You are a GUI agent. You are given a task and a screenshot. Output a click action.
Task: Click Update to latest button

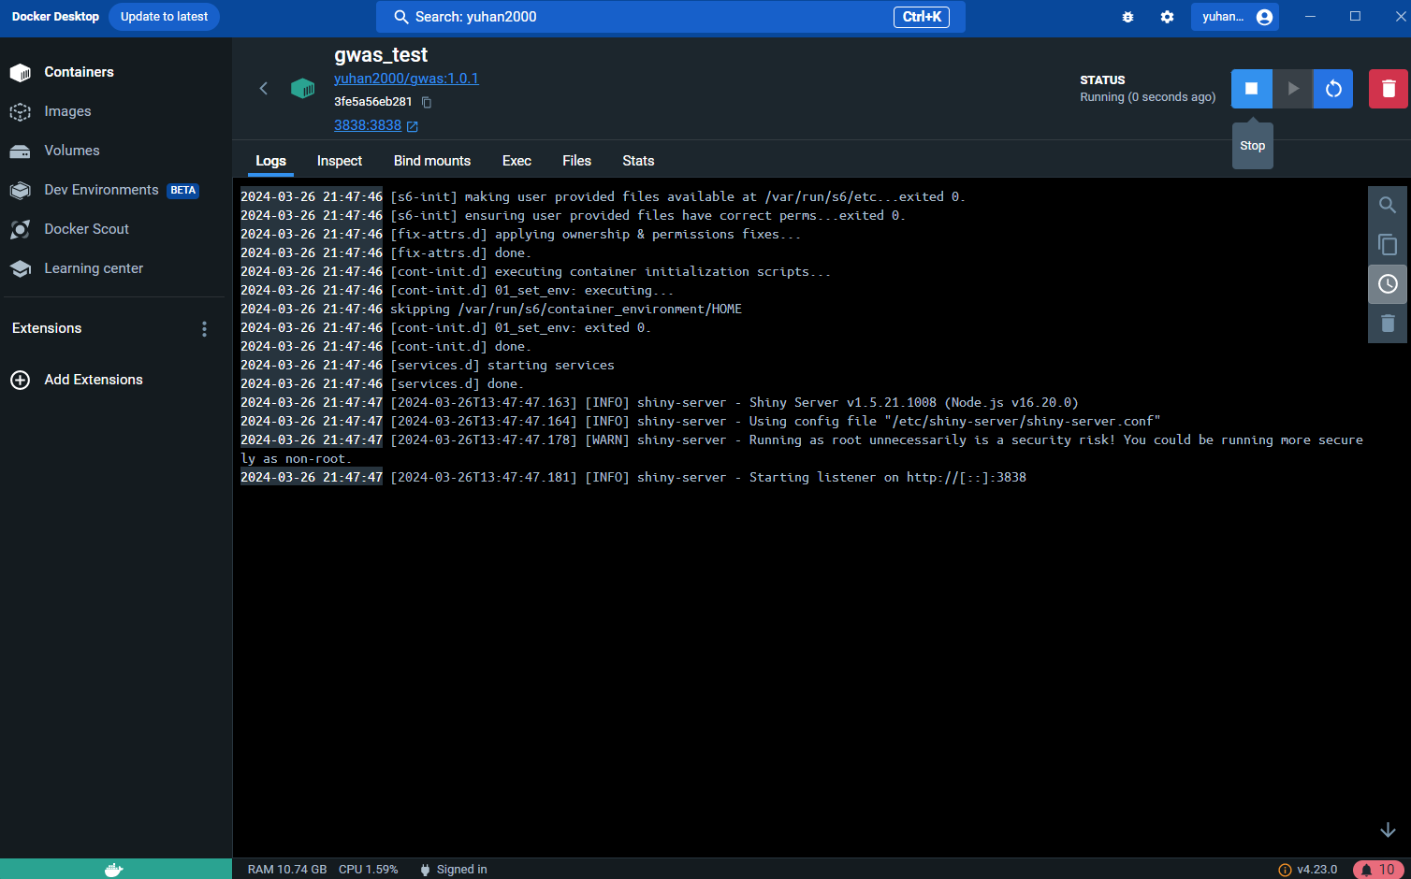click(x=164, y=17)
